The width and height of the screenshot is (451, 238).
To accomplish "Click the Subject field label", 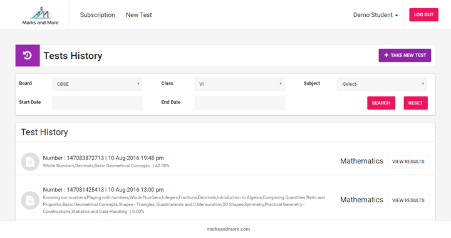I will click(312, 83).
